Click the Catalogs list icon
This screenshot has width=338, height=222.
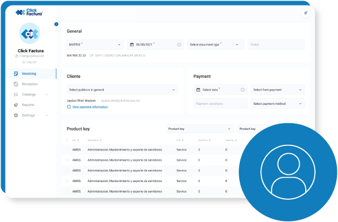(16, 94)
